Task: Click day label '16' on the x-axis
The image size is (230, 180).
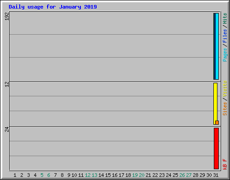Action: 115,175
